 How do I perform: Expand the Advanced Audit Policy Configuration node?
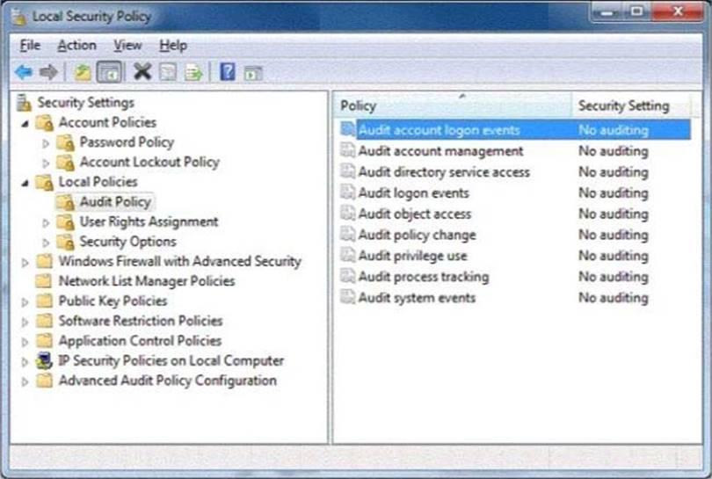25,381
